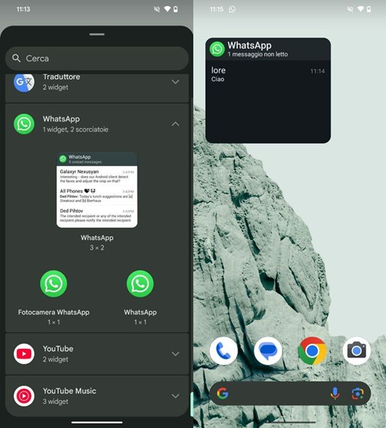This screenshot has width=386, height=428.
Task: Focus the Cerca search field
Action: pos(97,58)
